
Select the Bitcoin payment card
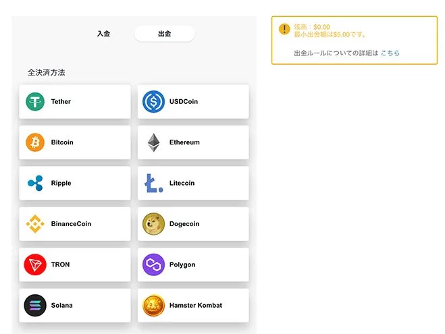(x=75, y=142)
